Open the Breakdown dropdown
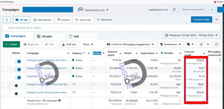 (x=171, y=44)
